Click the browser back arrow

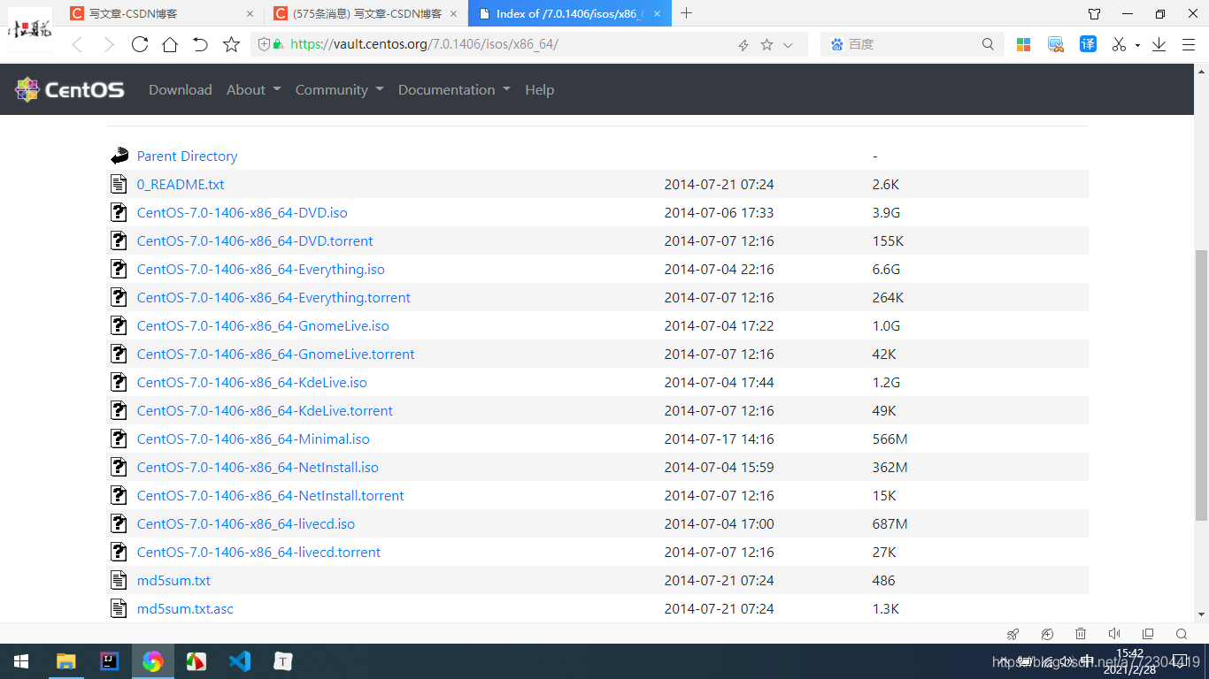click(77, 44)
